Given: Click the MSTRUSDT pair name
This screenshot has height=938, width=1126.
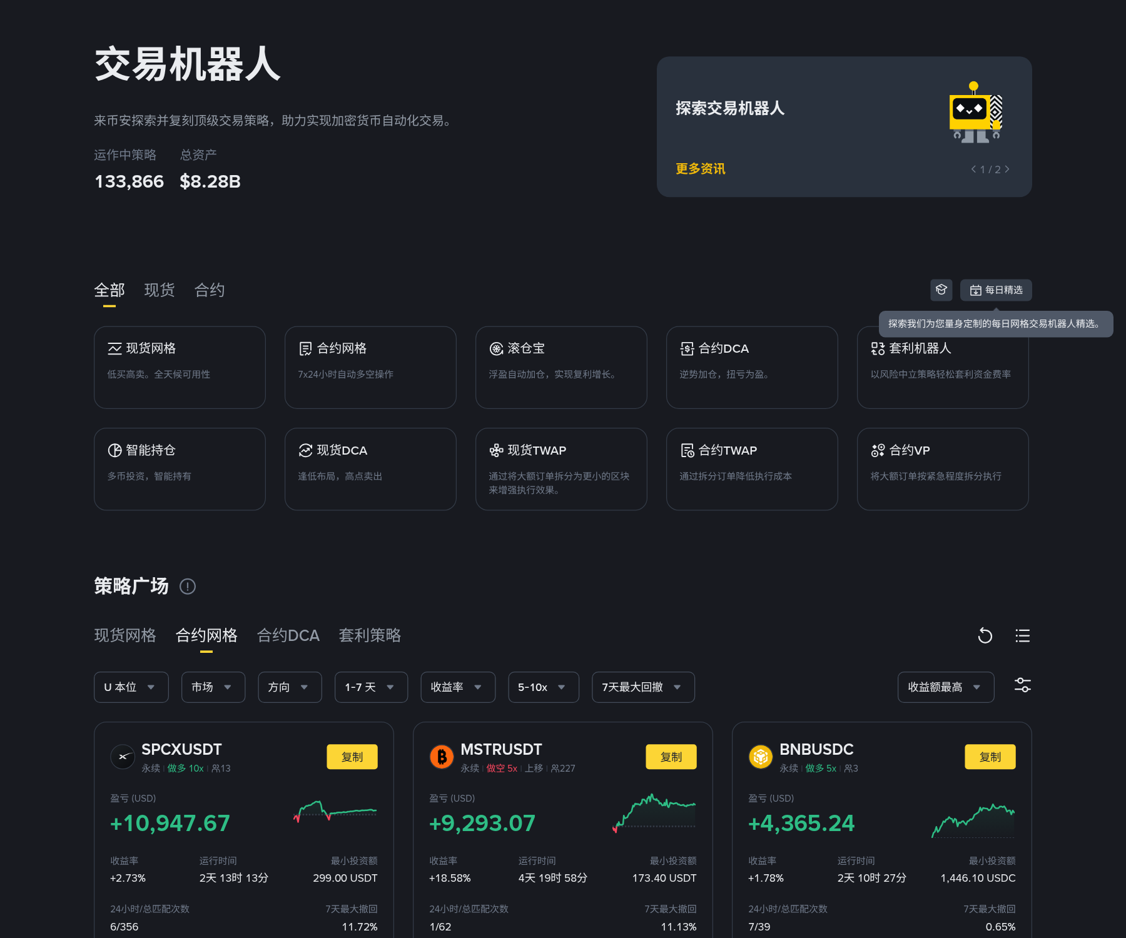Looking at the screenshot, I should [x=501, y=749].
